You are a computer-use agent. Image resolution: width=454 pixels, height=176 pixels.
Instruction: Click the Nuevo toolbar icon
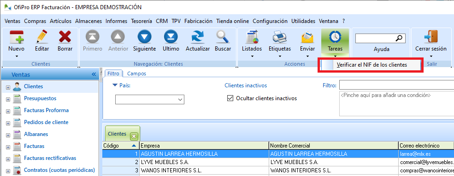pos(17,37)
